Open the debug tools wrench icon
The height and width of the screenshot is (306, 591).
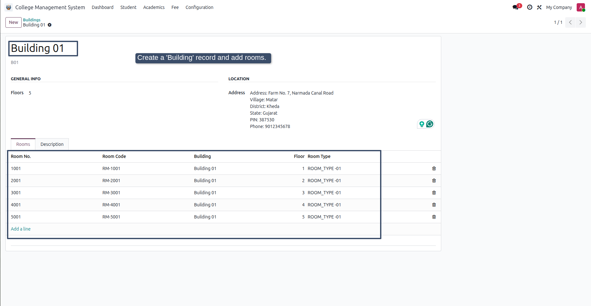(x=539, y=7)
